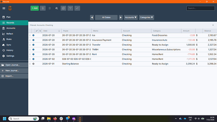Focus the Search field at top right
This screenshot has height=122, width=217.
tap(201, 8)
